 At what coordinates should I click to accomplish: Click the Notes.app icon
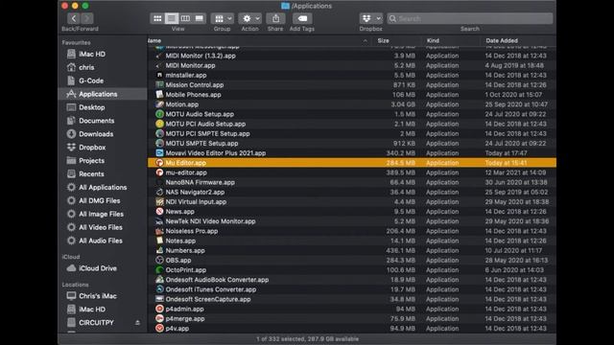coord(159,241)
